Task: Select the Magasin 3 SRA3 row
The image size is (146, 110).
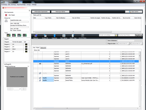Action: [17, 49]
